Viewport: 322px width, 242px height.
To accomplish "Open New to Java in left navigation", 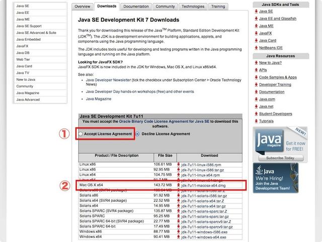I will [40, 79].
